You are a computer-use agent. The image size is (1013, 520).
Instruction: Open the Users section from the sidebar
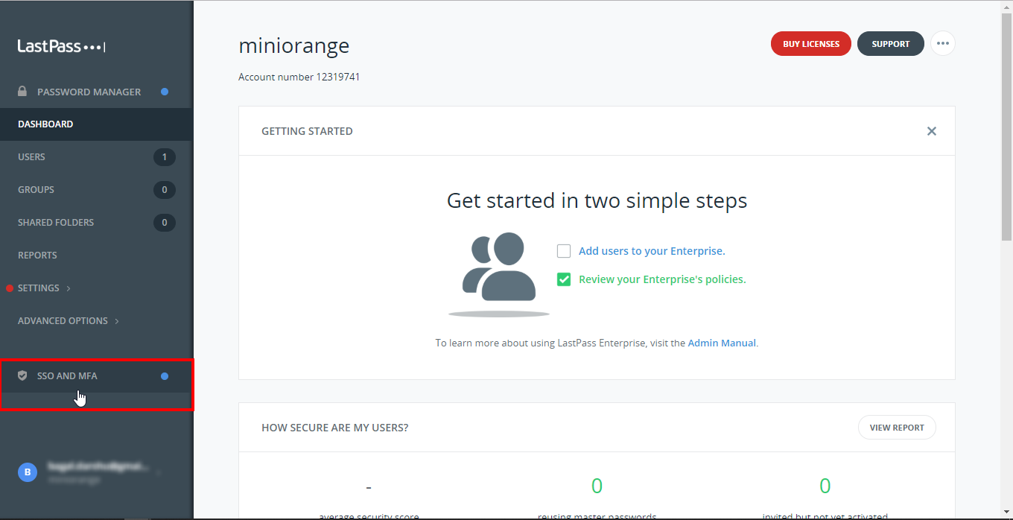click(x=31, y=156)
